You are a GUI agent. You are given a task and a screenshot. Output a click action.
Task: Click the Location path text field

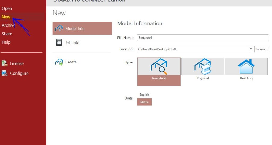193,49
